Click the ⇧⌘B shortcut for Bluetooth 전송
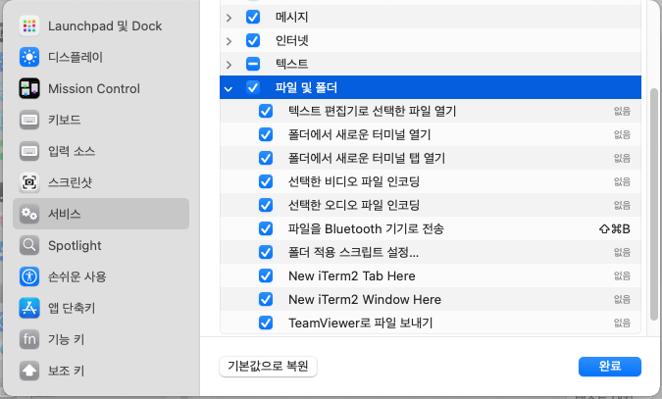662x399 pixels. (x=614, y=228)
